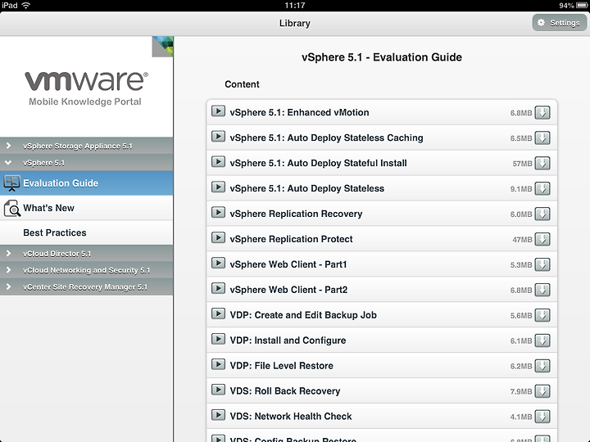Play the VDS: Roll Back Recovery video
The image size is (590, 442).
(x=218, y=390)
